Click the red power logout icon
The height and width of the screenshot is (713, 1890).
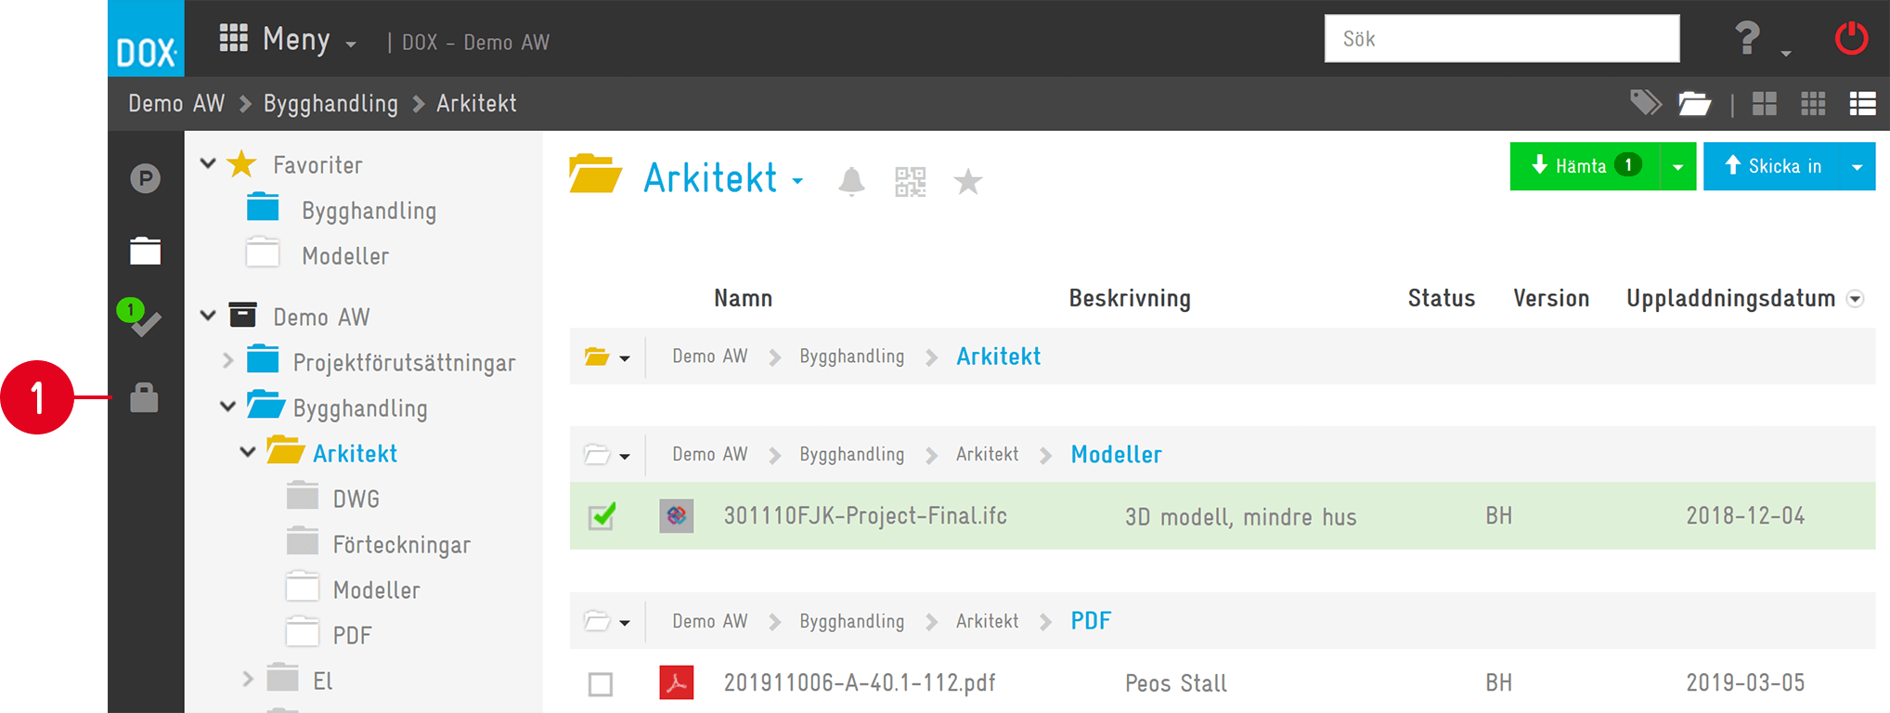[x=1851, y=39]
